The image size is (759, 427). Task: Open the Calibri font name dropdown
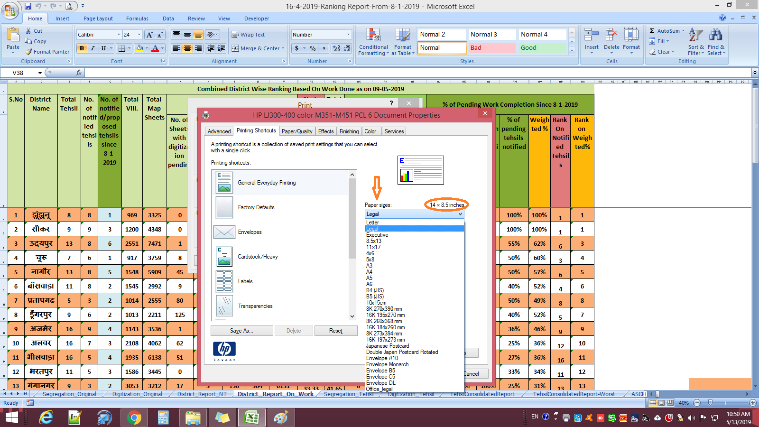click(119, 35)
